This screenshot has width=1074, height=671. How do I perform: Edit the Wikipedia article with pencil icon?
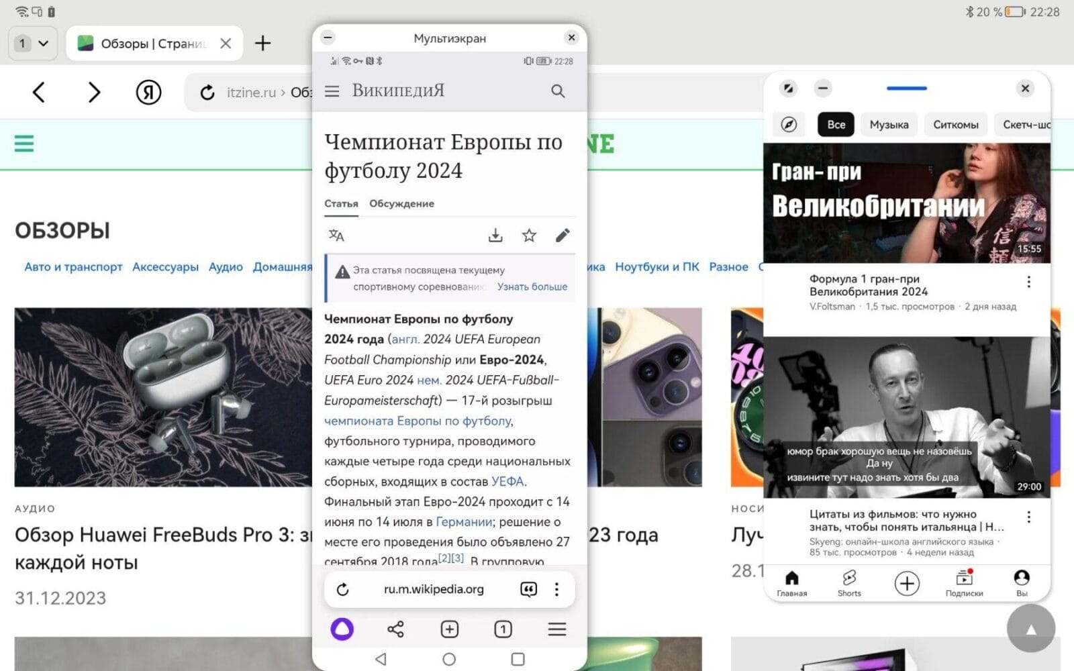coord(563,236)
